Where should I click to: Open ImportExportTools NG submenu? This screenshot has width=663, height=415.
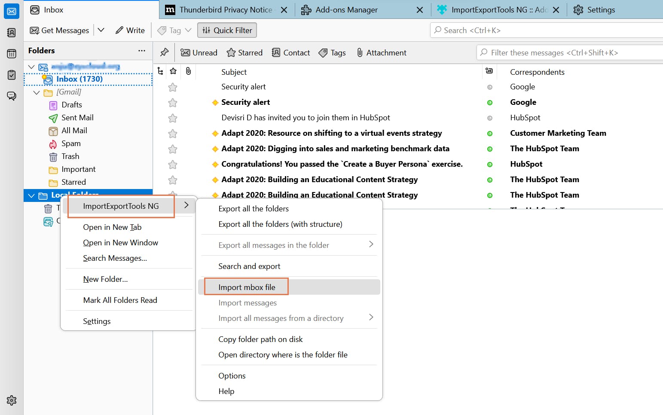129,206
